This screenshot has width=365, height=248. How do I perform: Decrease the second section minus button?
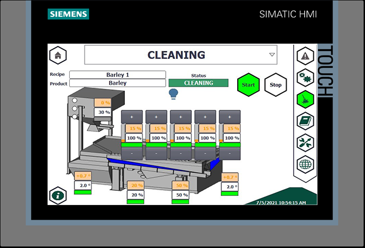(156, 153)
